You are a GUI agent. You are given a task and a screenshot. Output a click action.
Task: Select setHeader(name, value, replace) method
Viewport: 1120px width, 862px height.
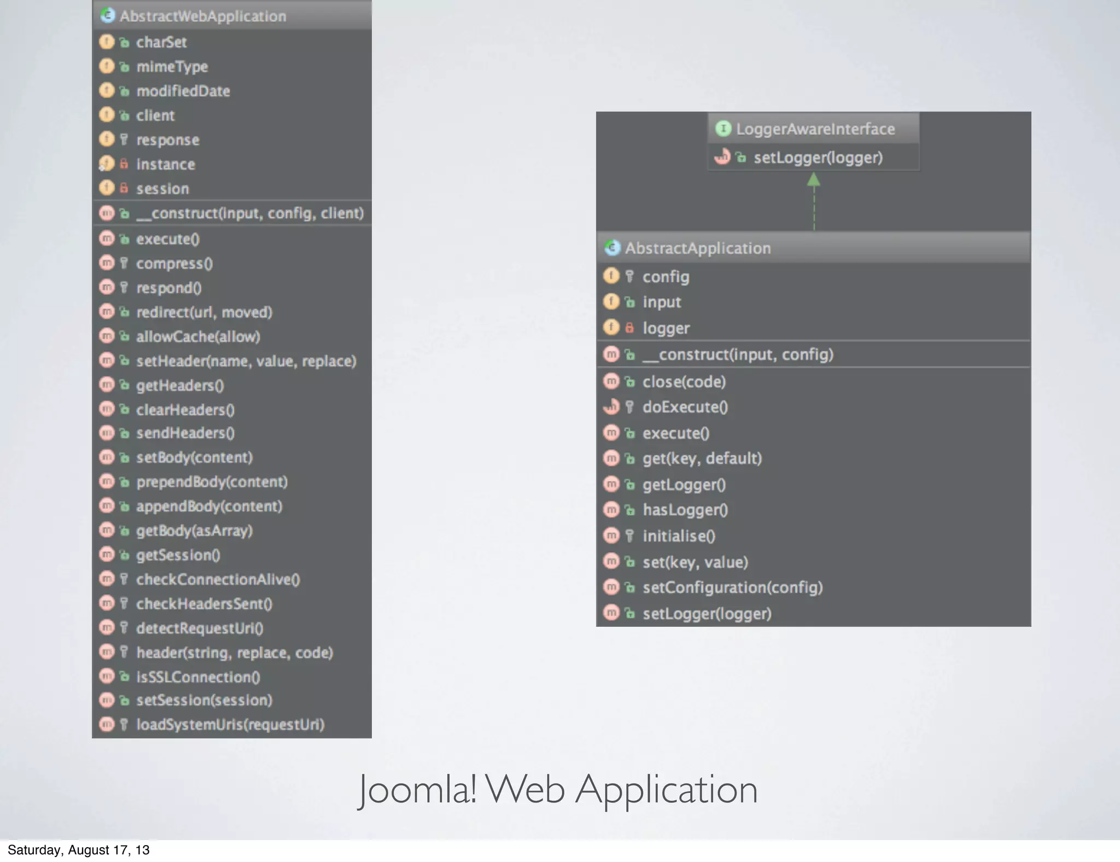[232, 360]
